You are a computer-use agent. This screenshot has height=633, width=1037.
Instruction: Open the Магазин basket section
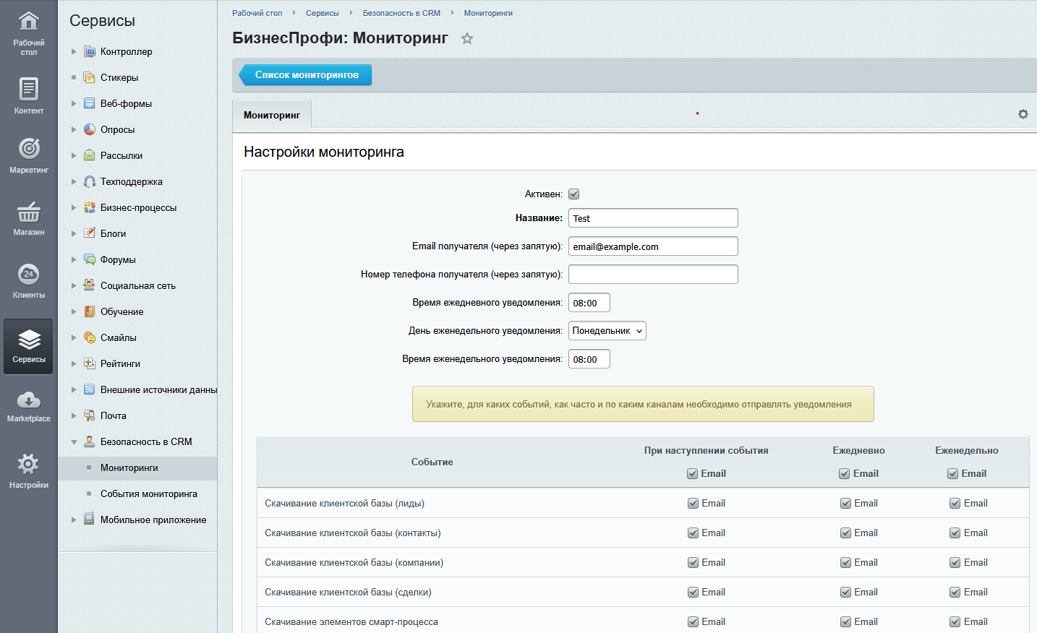pyautogui.click(x=29, y=218)
